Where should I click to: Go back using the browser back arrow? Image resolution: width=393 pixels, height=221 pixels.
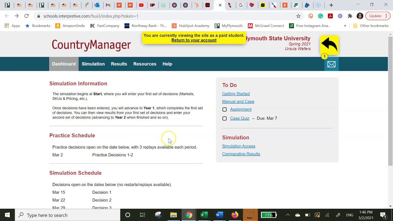pyautogui.click(x=7, y=16)
